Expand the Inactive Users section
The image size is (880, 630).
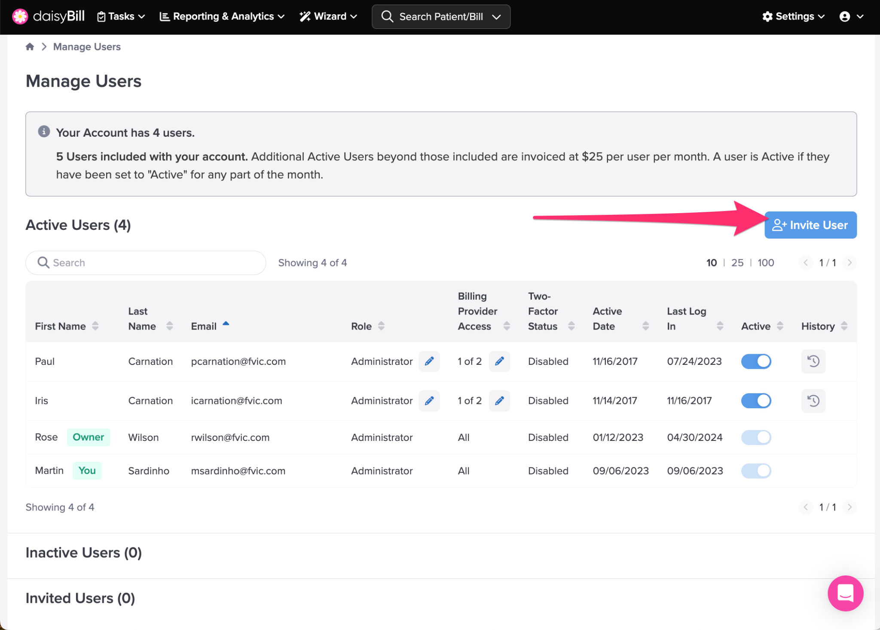point(84,553)
